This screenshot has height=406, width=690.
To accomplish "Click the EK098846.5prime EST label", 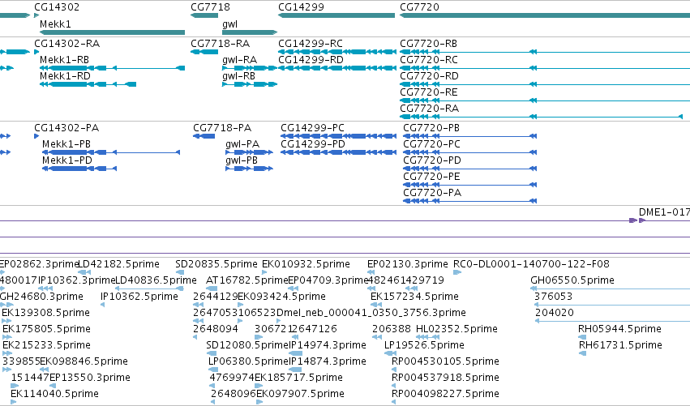I will click(84, 361).
